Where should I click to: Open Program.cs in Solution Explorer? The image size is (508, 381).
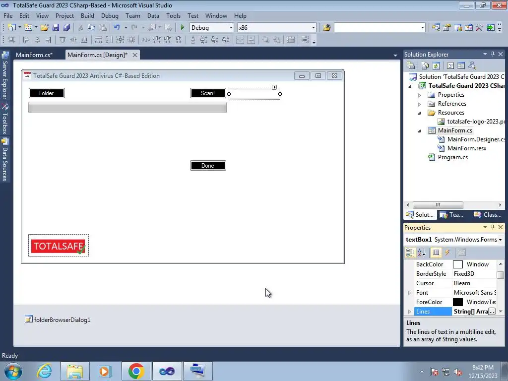[x=452, y=157]
